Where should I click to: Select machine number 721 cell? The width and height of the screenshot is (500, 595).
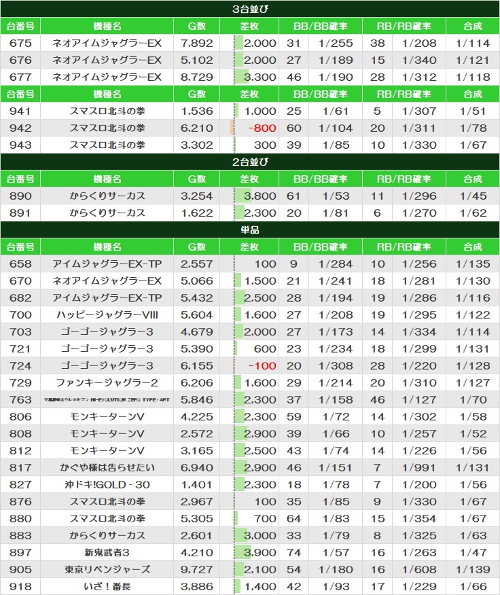click(x=20, y=348)
